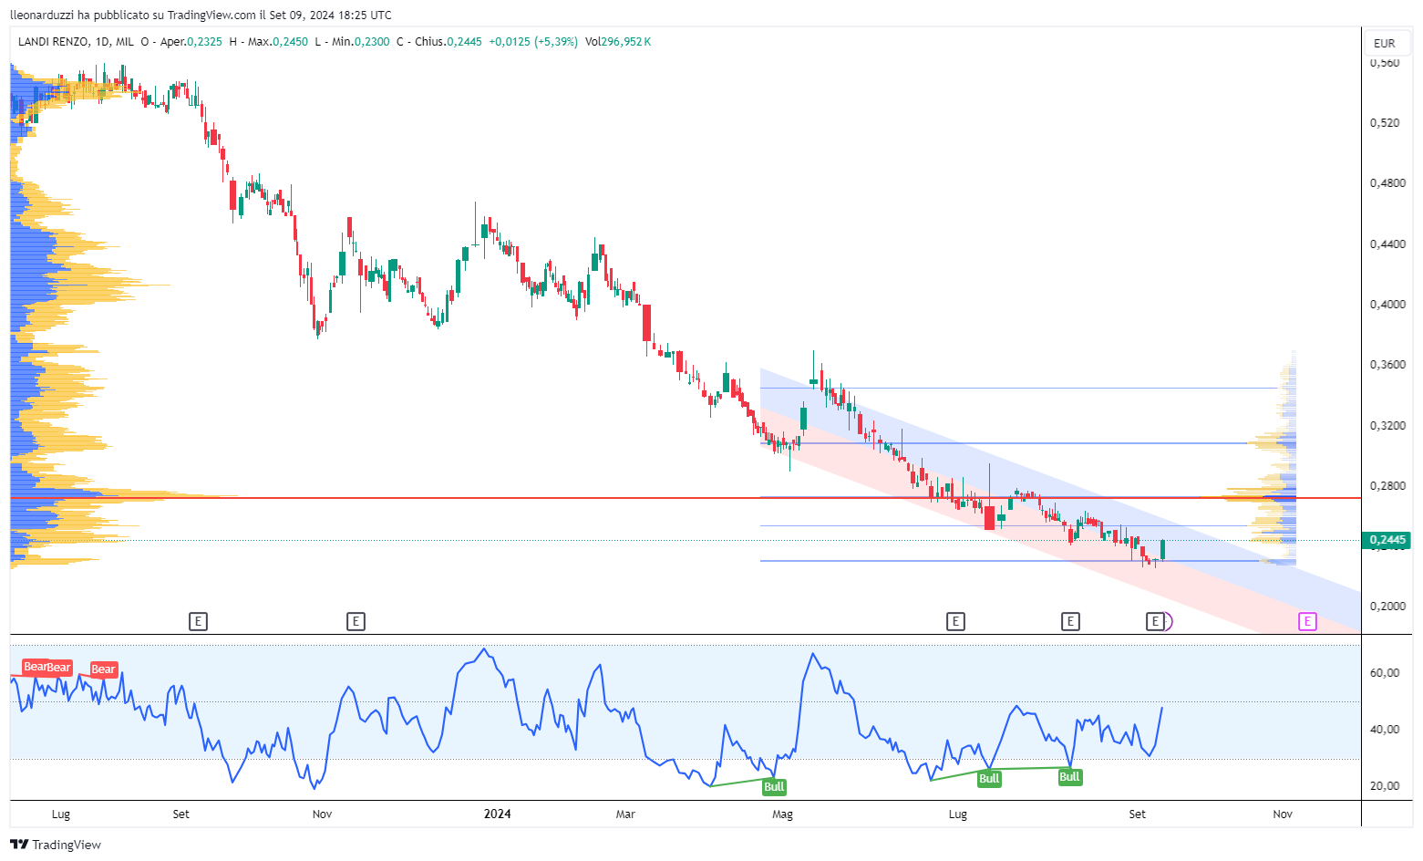Click the 2024 label on the time axis
The height and width of the screenshot is (861, 1423).
[497, 814]
